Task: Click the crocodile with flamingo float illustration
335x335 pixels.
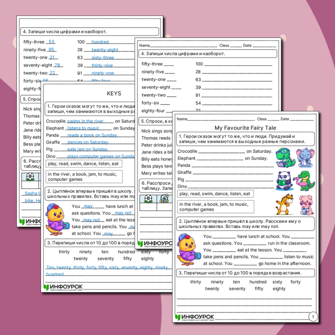Action: tap(304, 180)
